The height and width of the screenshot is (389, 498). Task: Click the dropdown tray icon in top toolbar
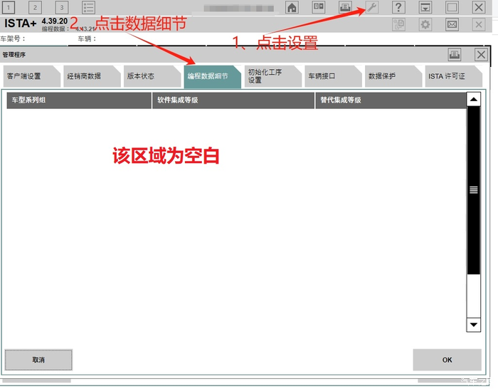coord(425,7)
